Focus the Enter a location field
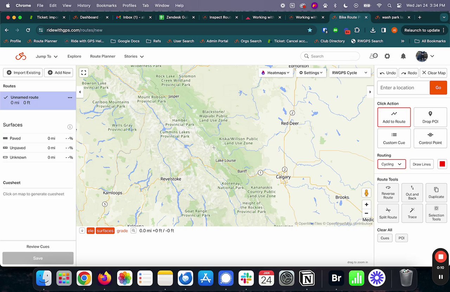The height and width of the screenshot is (292, 450). 403,88
